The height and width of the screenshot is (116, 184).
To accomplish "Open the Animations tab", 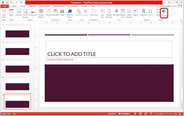I will [59, 6].
